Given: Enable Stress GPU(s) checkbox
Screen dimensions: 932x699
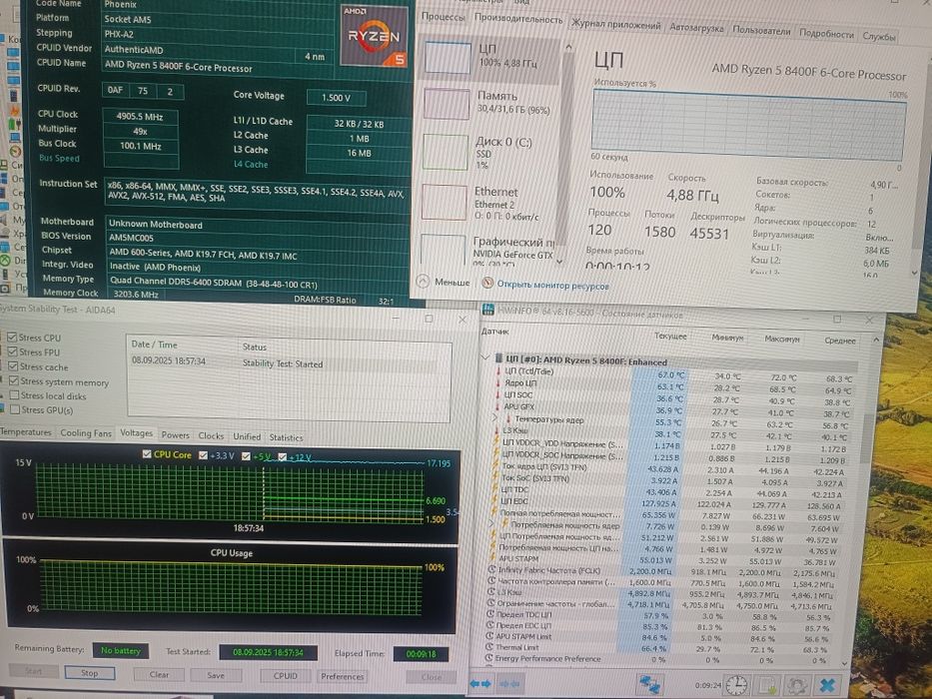Looking at the screenshot, I should (15, 409).
